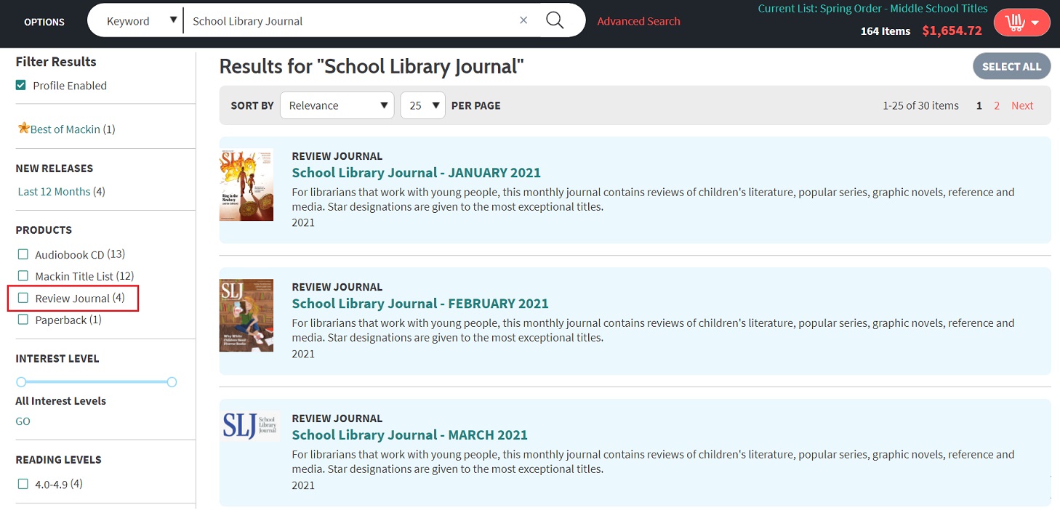1060x510 pixels.
Task: Open School Library Journal - JANUARY 2021
Action: click(x=416, y=172)
